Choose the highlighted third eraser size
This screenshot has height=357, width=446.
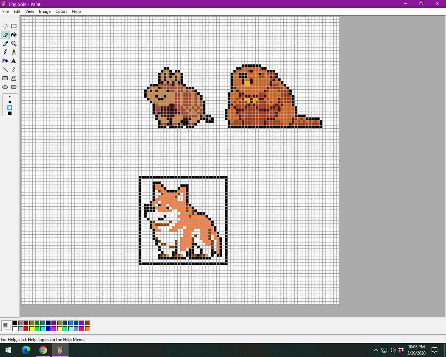[x=10, y=107]
